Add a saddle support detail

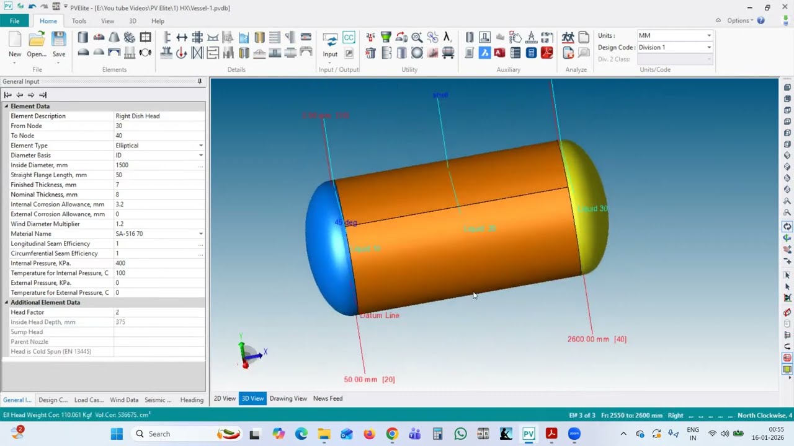click(213, 38)
